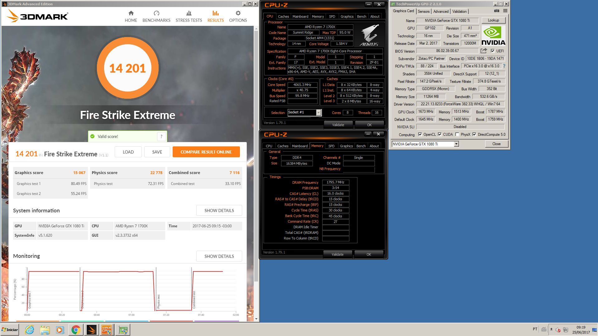Click the 3DMark scrollbar down arrow
598x336 pixels.
[x=256, y=319]
